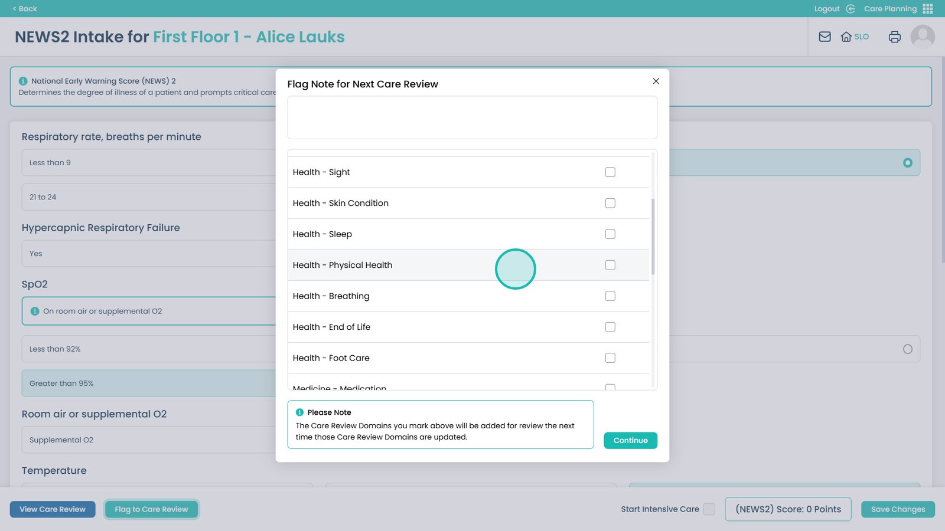Click the SLO home icon
This screenshot has height=531, width=945.
point(846,37)
